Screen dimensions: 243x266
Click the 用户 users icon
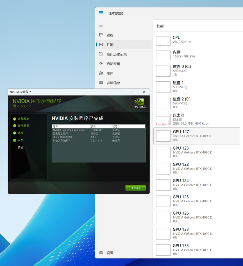point(101,73)
